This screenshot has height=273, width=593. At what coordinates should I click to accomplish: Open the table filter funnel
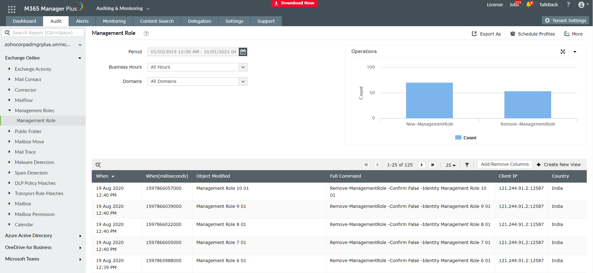point(467,165)
